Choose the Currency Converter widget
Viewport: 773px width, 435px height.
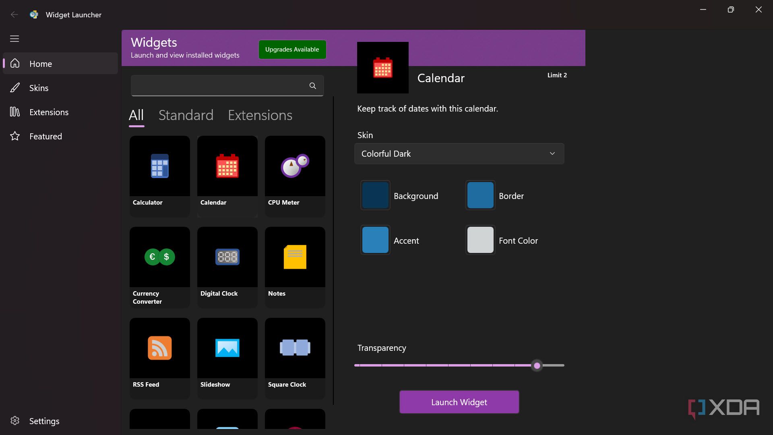tap(159, 267)
